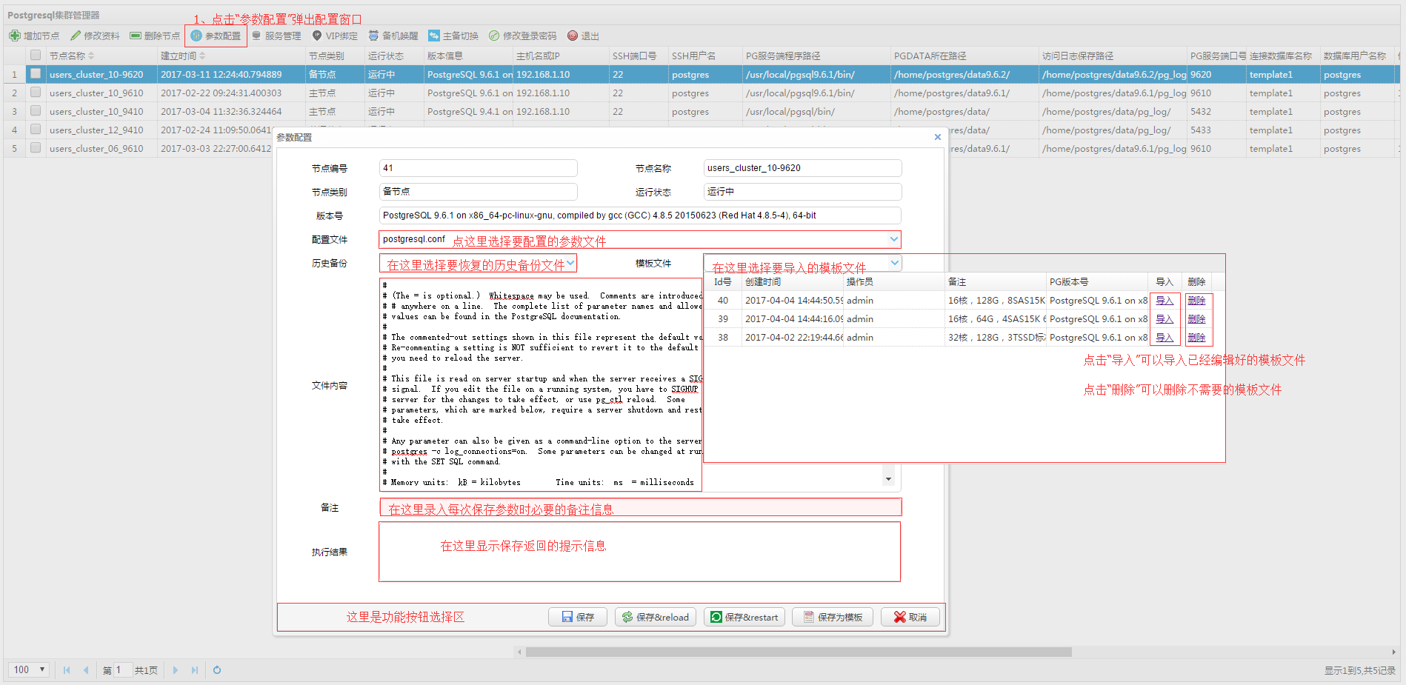Image resolution: width=1406 pixels, height=685 pixels.
Task: Expand the 历史备份 dropdown arrow
Action: click(x=570, y=263)
